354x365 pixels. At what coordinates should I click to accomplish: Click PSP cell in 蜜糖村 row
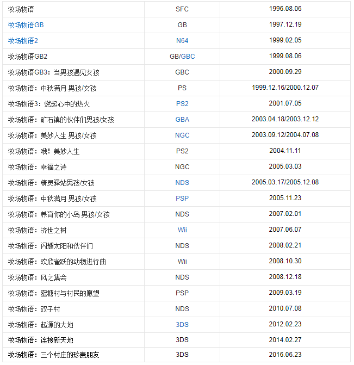[x=182, y=293]
